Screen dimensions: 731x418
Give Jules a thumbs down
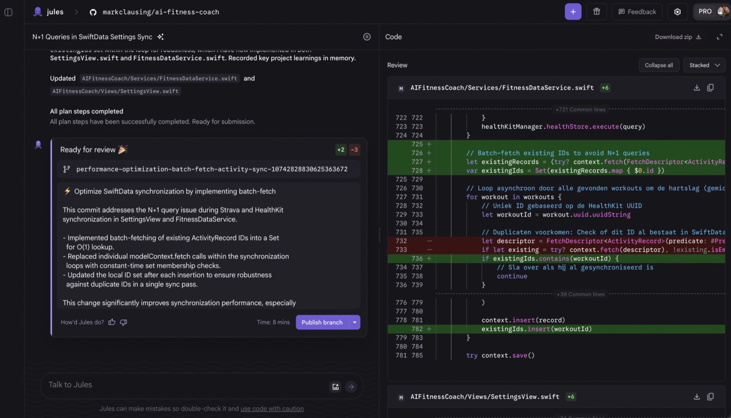tap(123, 322)
